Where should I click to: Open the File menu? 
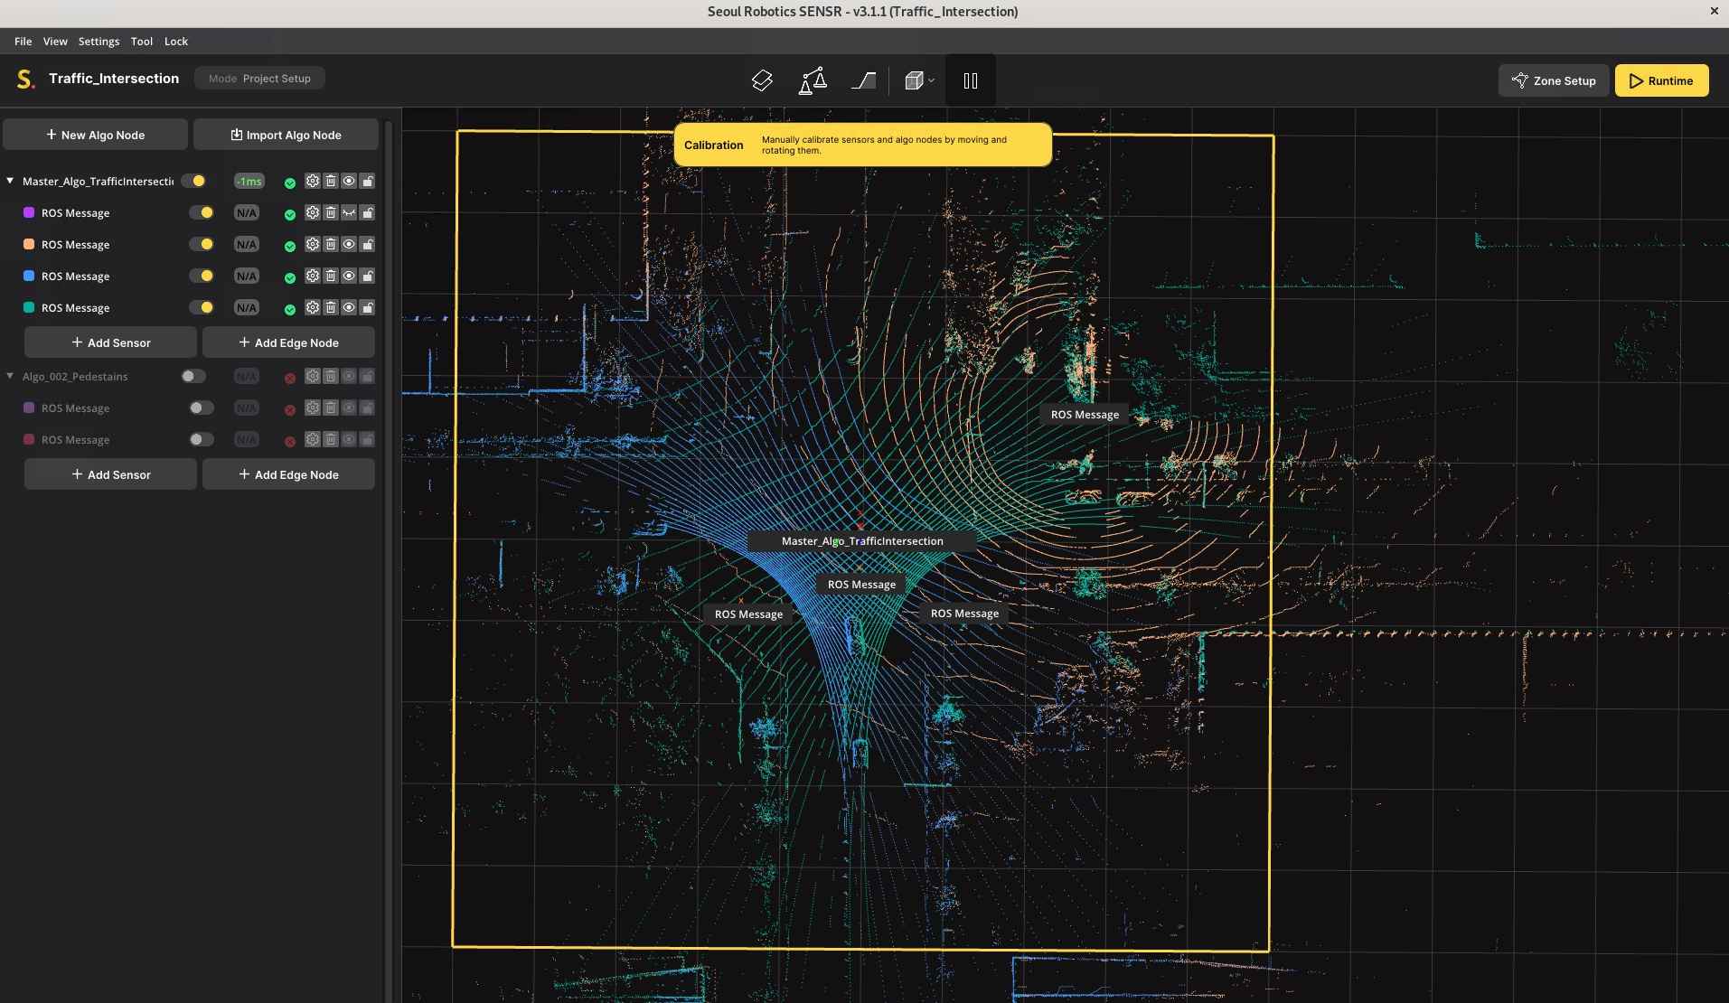coord(23,41)
